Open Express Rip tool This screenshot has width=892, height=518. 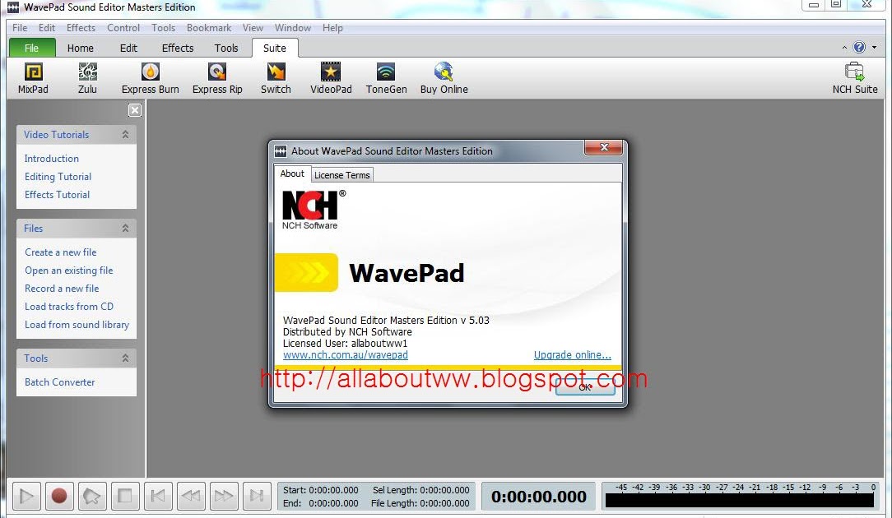[x=217, y=78]
